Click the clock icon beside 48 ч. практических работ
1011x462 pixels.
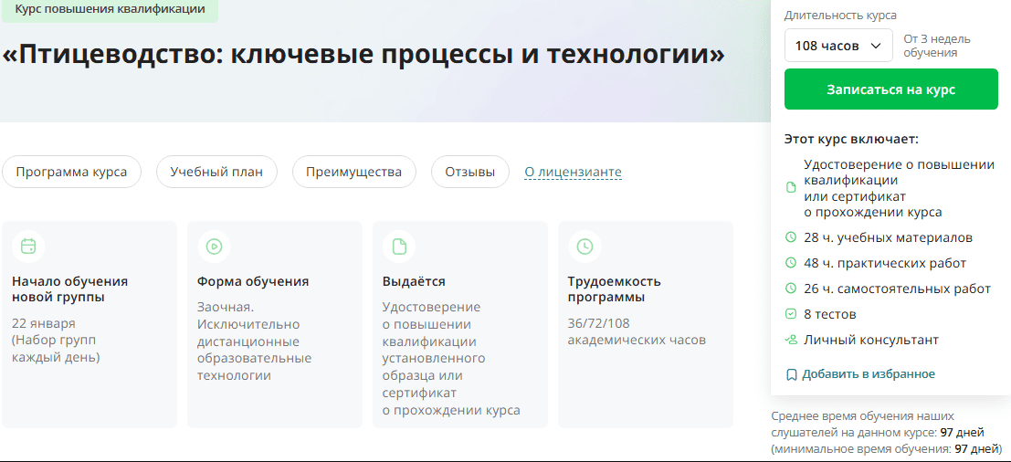coord(792,263)
